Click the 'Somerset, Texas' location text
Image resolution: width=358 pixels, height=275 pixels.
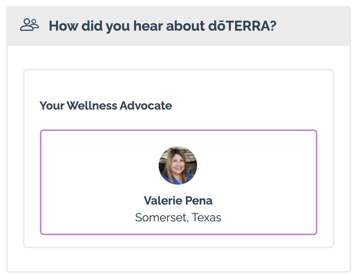(x=178, y=217)
